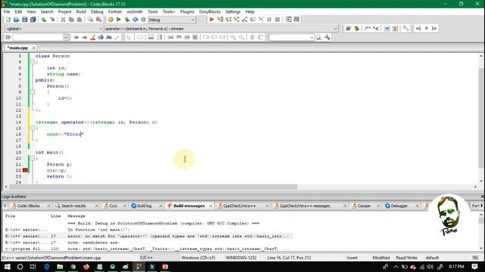Open the File menu
This screenshot has height=272, width=485.
tap(7, 11)
